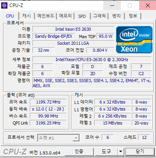Click the 코어 속도 value 1199.72 MHz
Screen dimensions: 156x158
48,102
